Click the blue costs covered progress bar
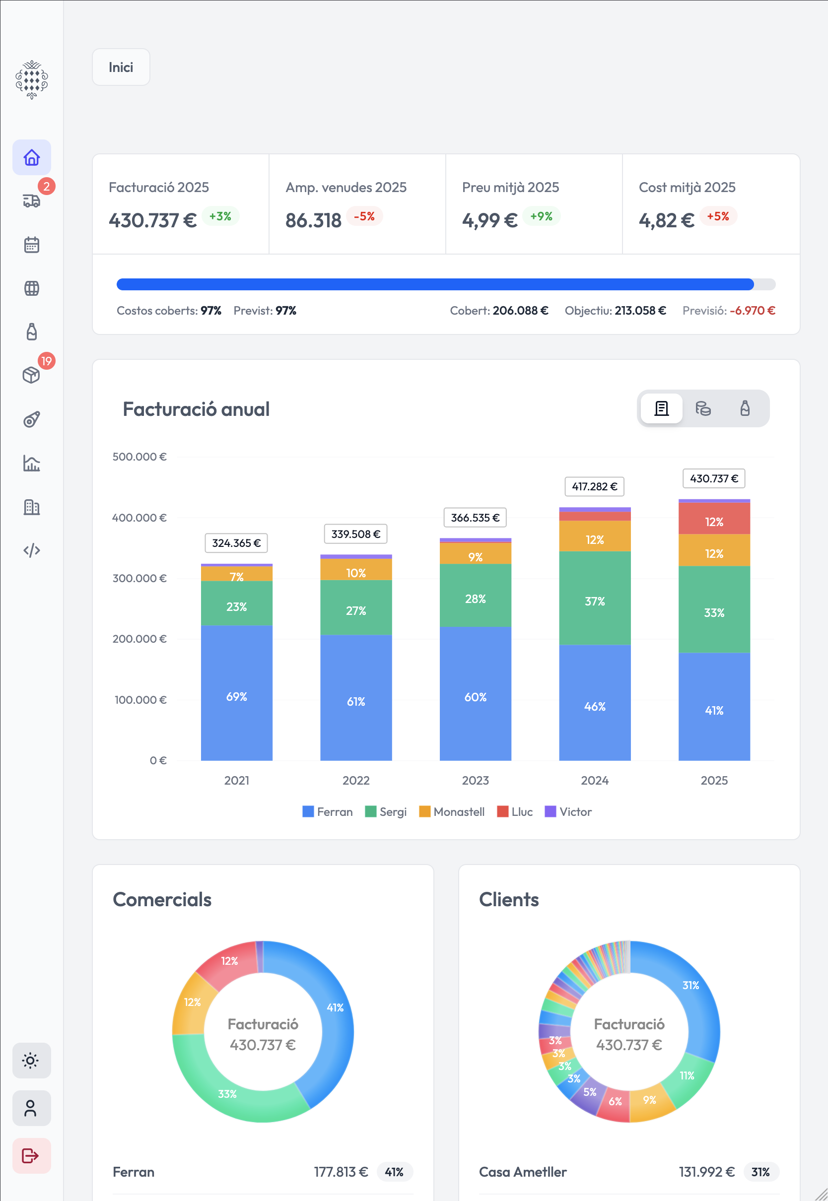Image resolution: width=828 pixels, height=1201 pixels. [x=435, y=284]
